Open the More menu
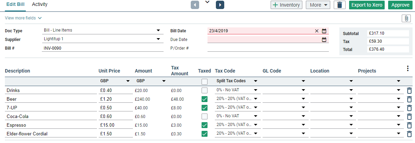The width and height of the screenshot is (415, 143). tap(318, 5)
